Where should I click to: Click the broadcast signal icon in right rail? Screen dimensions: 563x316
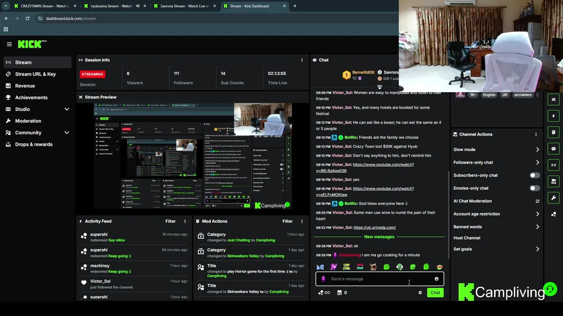pyautogui.click(x=553, y=165)
